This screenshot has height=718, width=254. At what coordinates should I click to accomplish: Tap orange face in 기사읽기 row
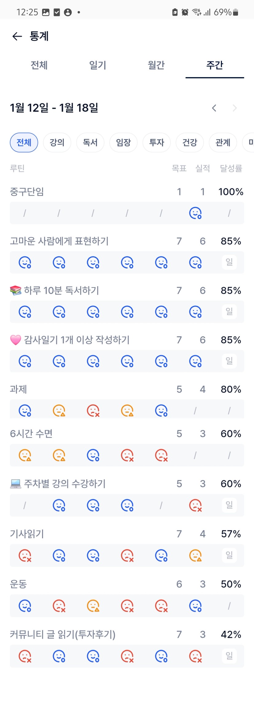195,555
